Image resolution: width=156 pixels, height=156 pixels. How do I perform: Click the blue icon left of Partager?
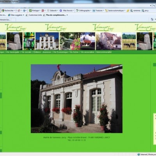[24, 11]
